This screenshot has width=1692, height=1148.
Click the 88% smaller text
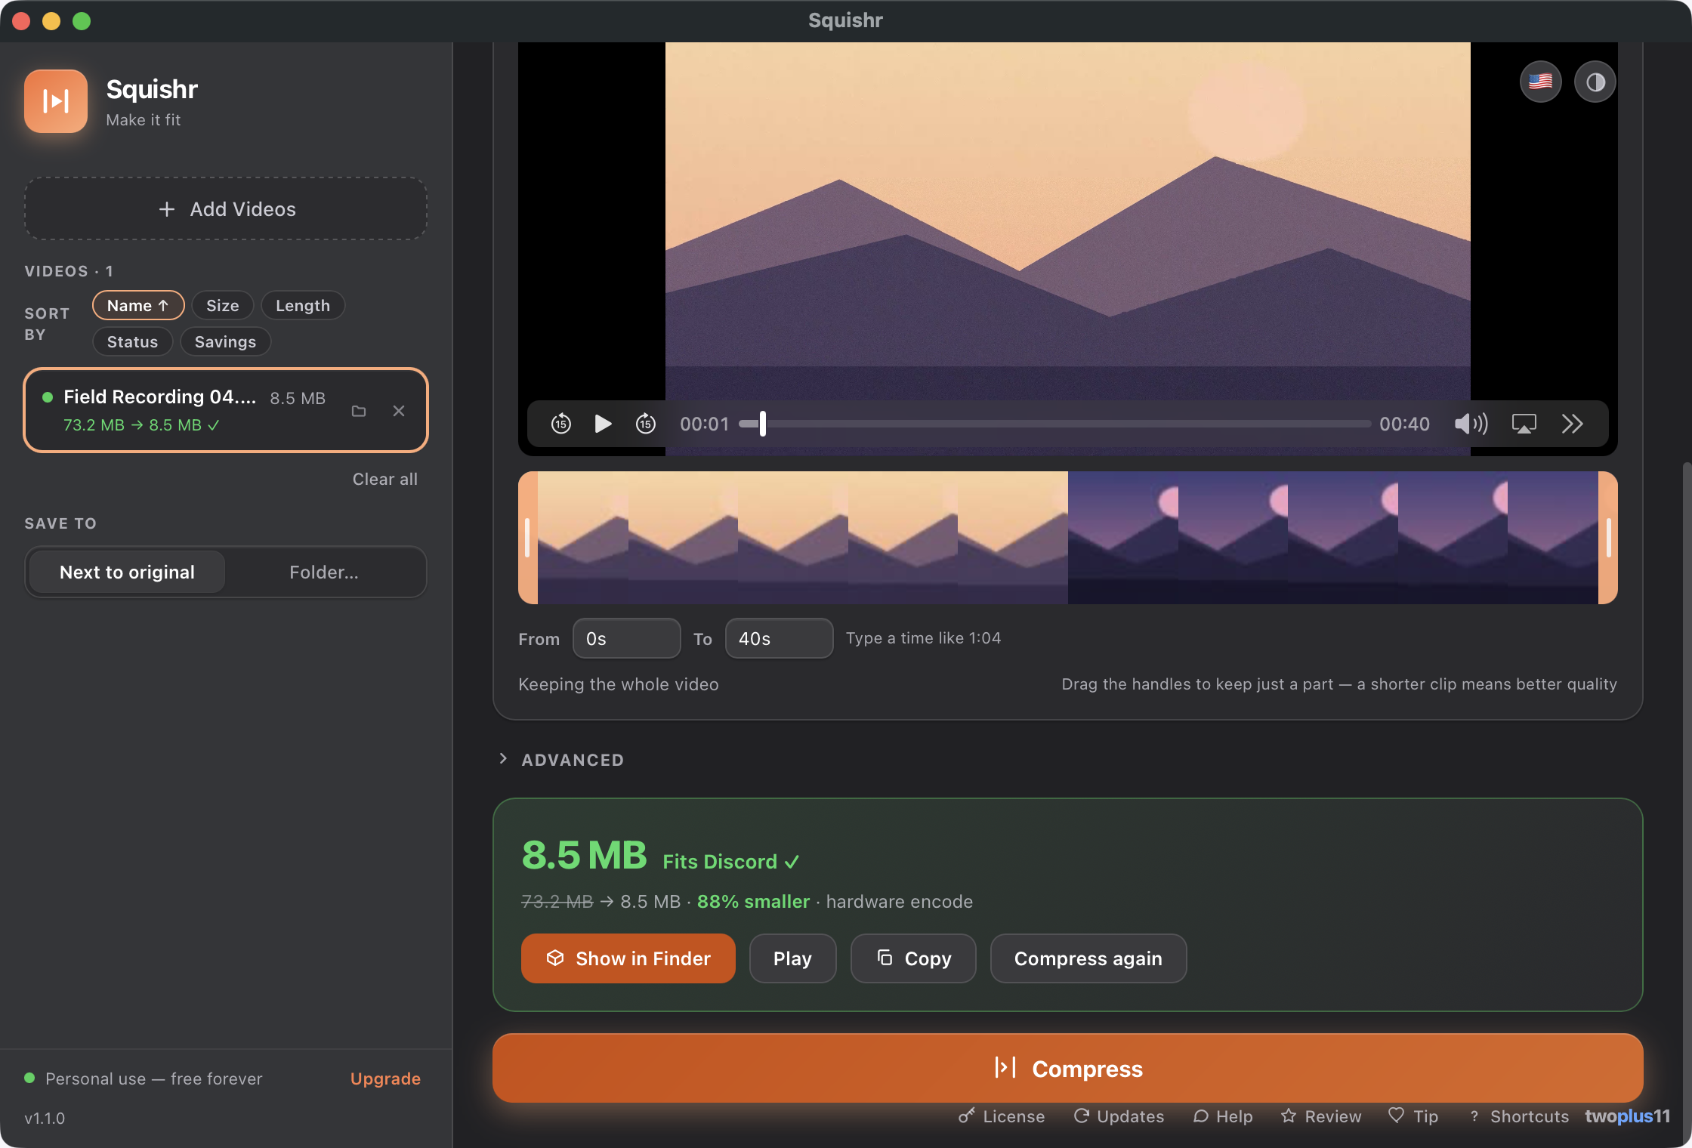pos(753,901)
